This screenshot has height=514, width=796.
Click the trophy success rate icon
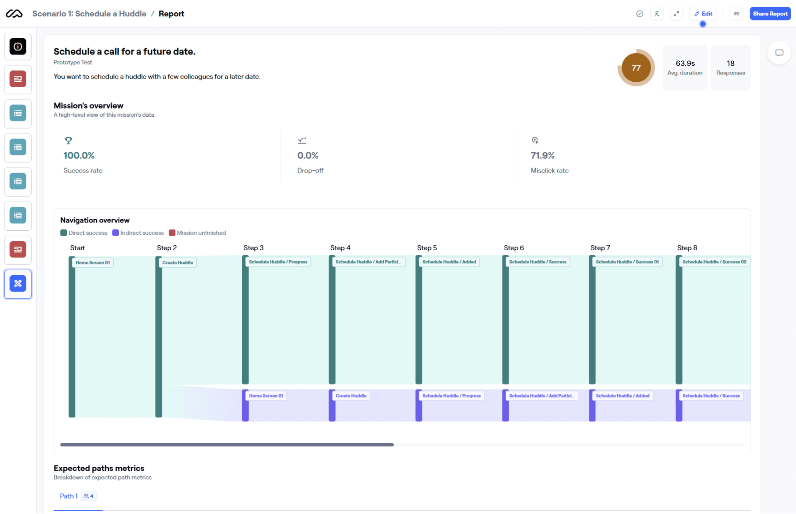(x=69, y=140)
